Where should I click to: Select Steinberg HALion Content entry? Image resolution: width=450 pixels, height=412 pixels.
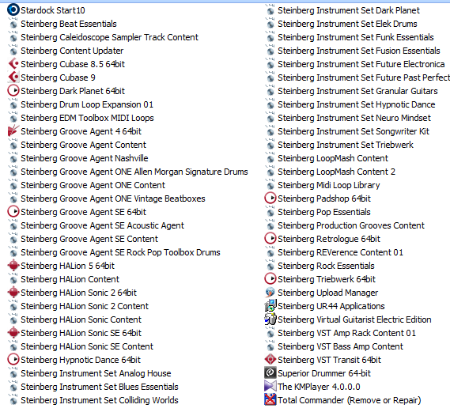(70, 279)
